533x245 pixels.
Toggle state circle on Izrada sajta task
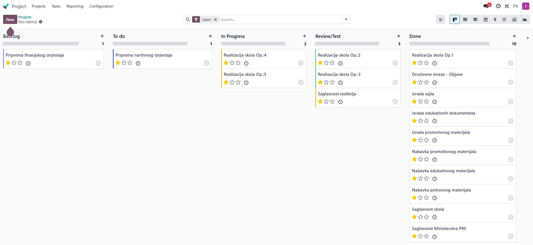(x=511, y=102)
